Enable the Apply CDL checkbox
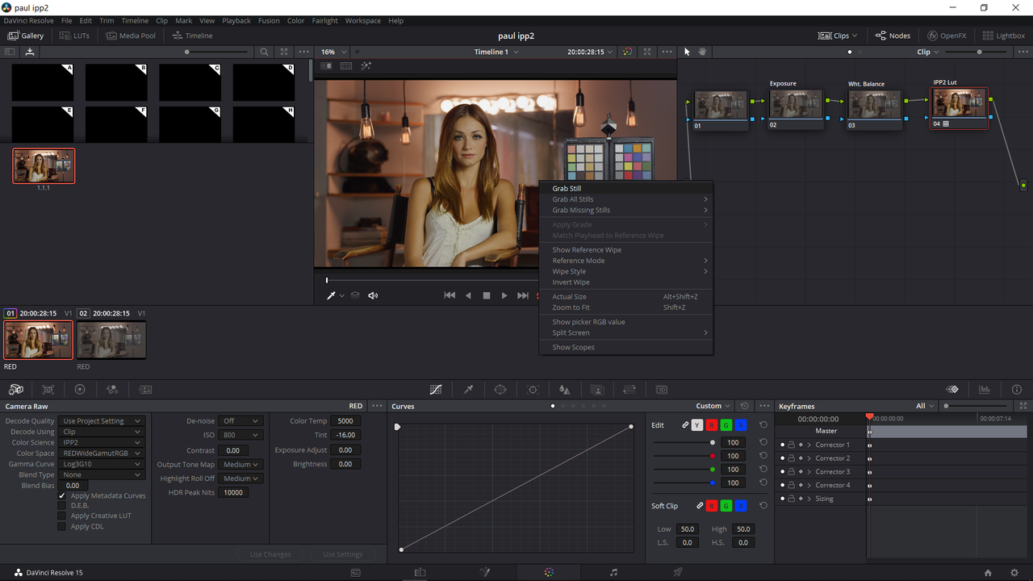The height and width of the screenshot is (581, 1033). pos(61,526)
